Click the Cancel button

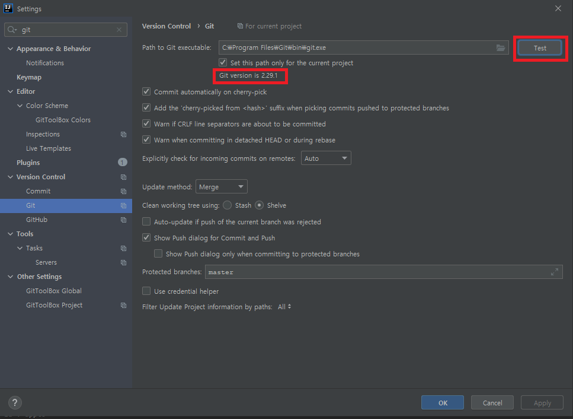pyautogui.click(x=492, y=402)
